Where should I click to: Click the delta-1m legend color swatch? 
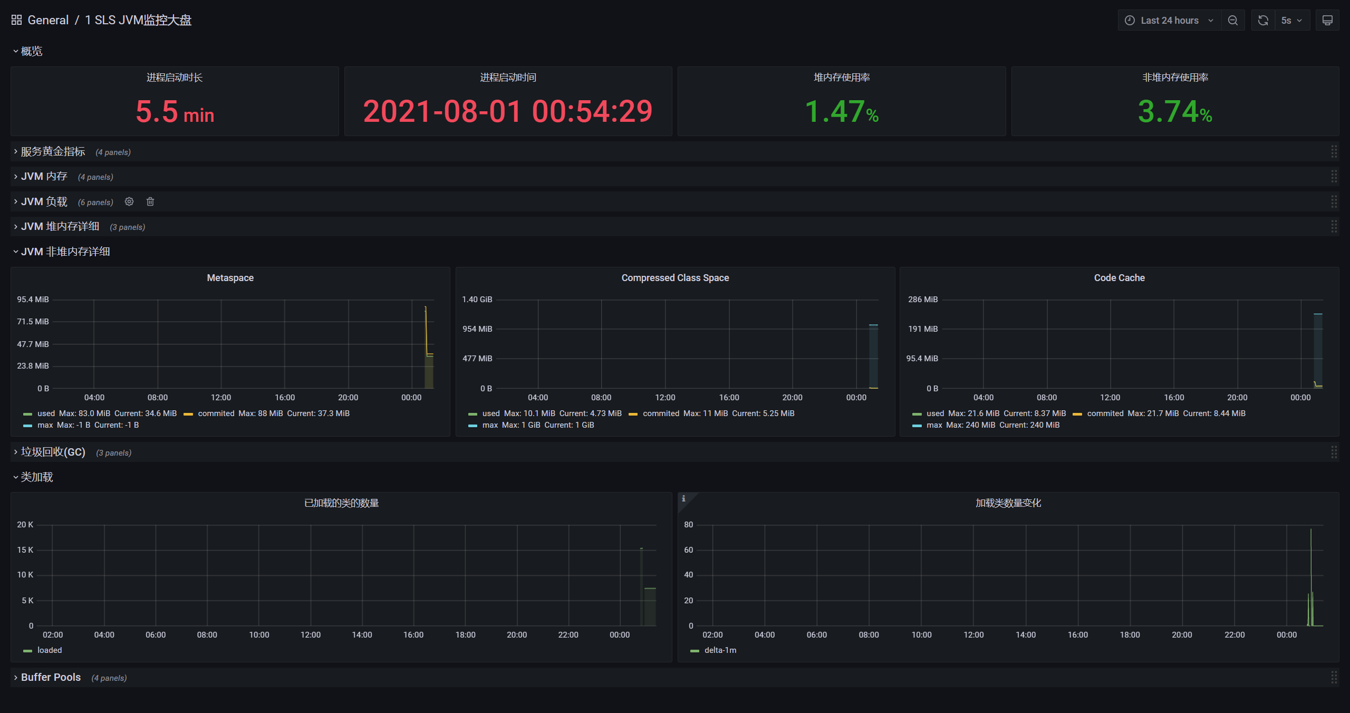(695, 651)
